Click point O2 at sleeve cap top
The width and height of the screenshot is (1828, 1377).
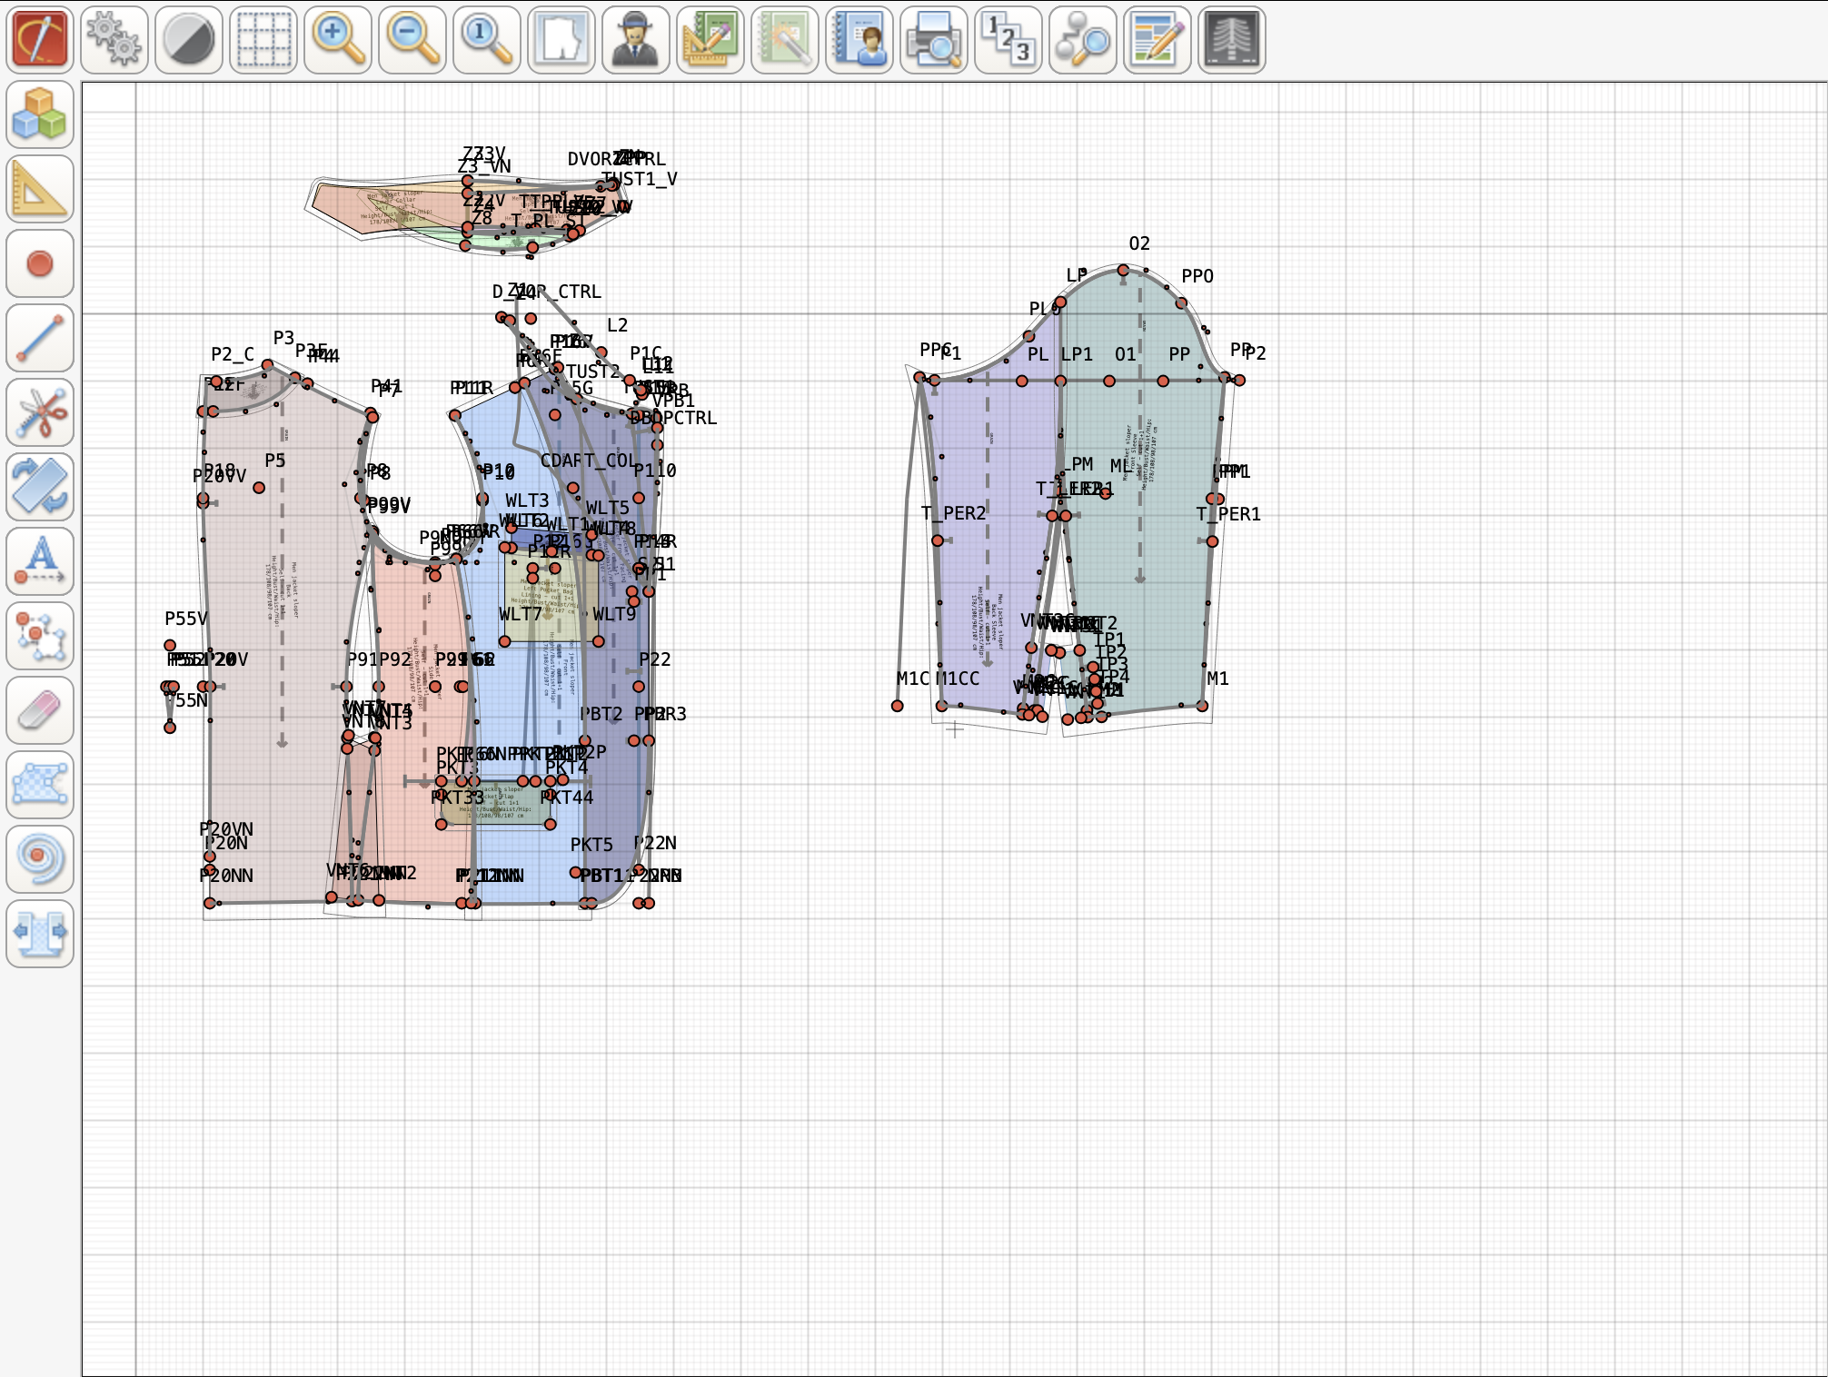point(1123,270)
